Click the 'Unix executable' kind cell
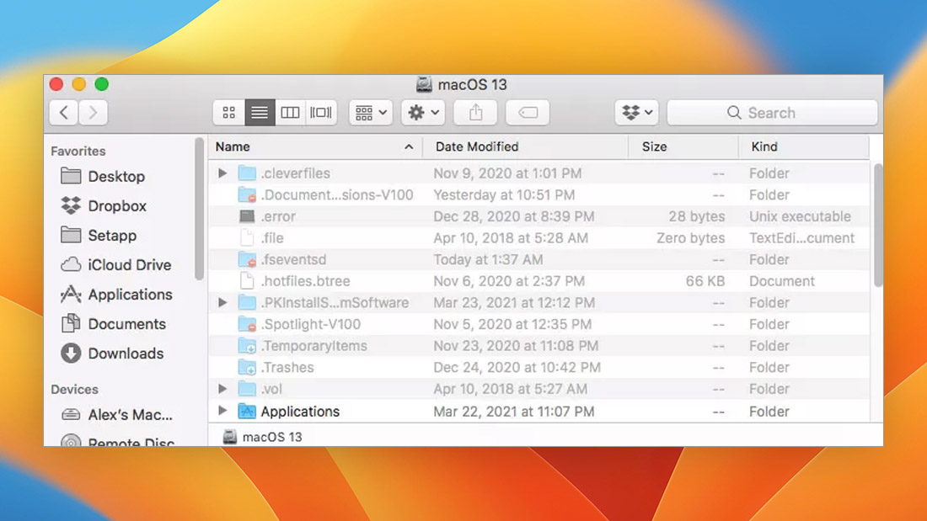Image resolution: width=927 pixels, height=521 pixels. [800, 216]
